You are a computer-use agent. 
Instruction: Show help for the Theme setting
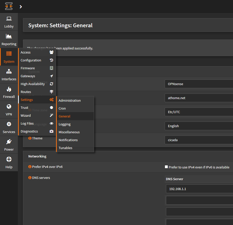click(30, 138)
